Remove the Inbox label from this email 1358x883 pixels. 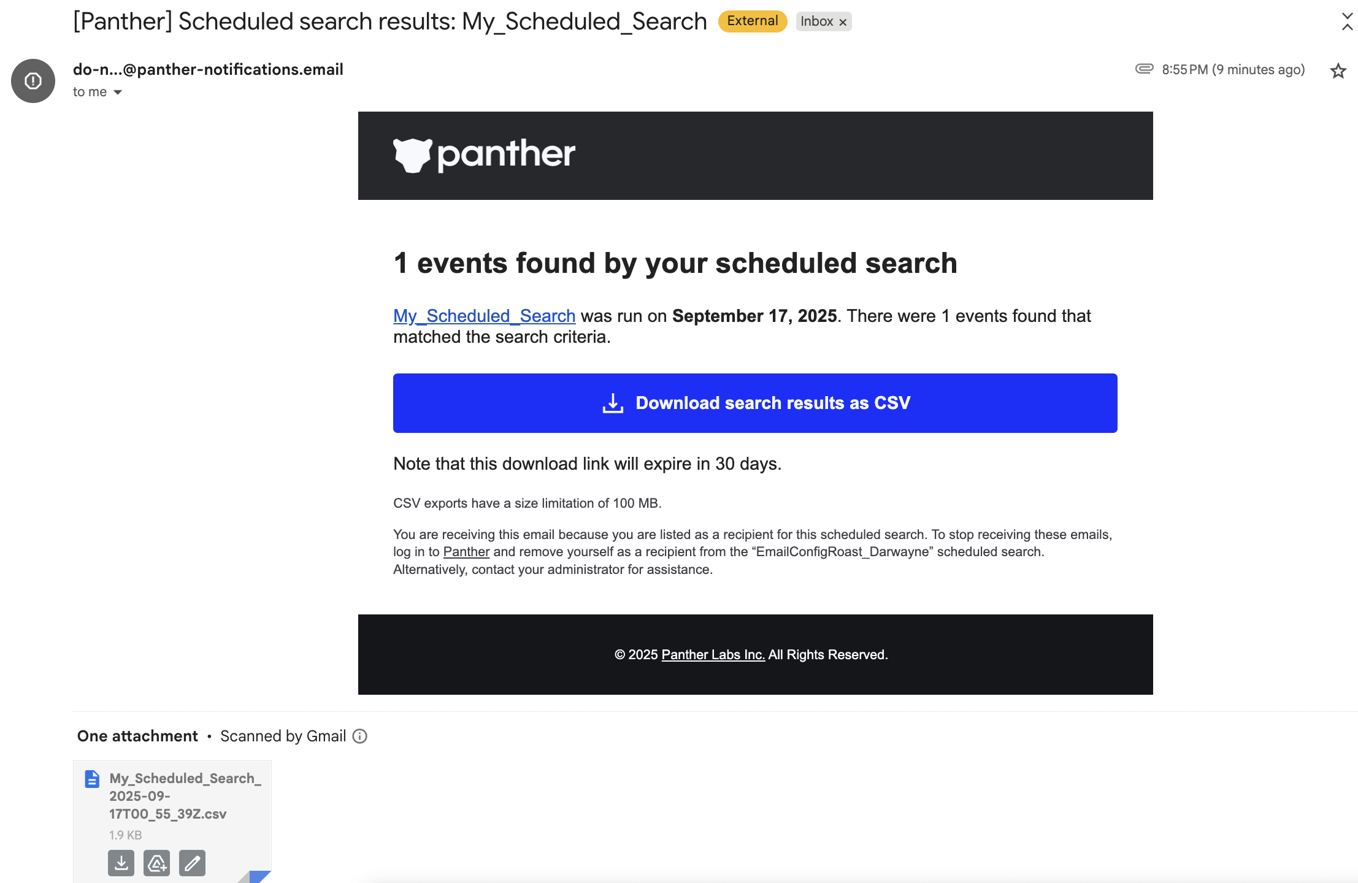coord(843,21)
